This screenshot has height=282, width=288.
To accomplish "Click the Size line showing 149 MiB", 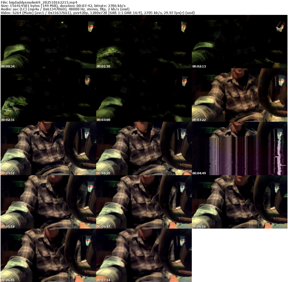I will coord(63,6).
